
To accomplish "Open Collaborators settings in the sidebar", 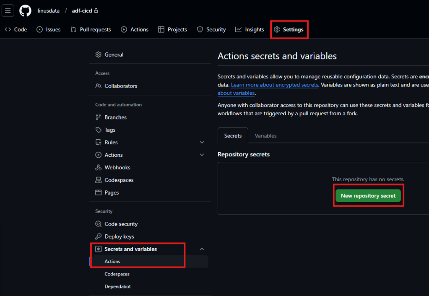I will 121,86.
